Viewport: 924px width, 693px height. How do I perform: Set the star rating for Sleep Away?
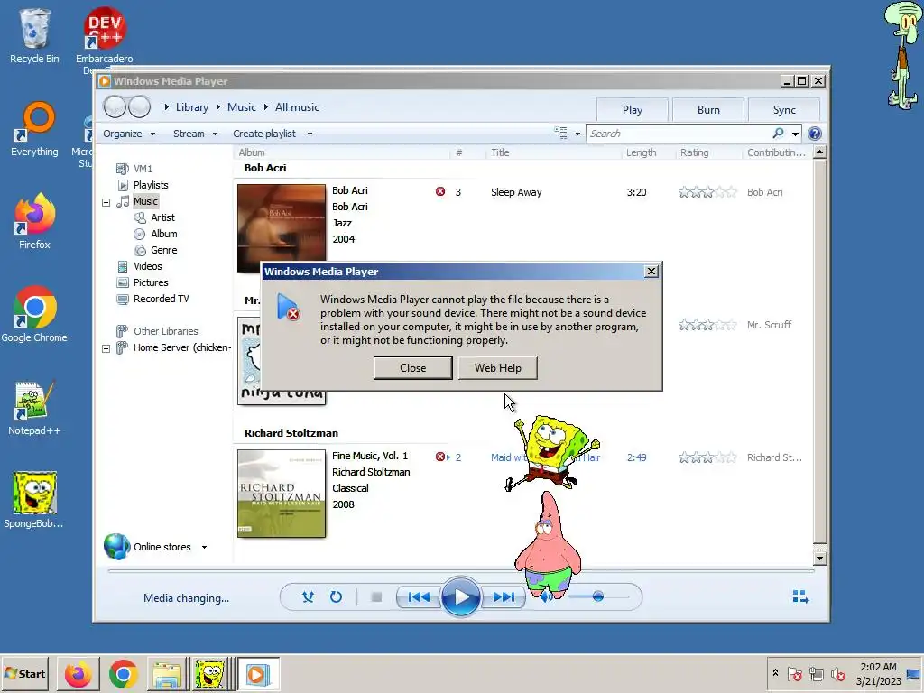click(x=707, y=192)
